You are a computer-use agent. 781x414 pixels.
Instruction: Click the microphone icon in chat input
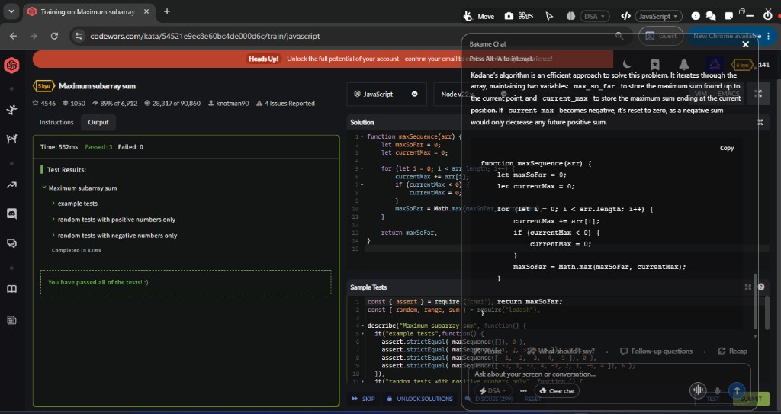717,390
